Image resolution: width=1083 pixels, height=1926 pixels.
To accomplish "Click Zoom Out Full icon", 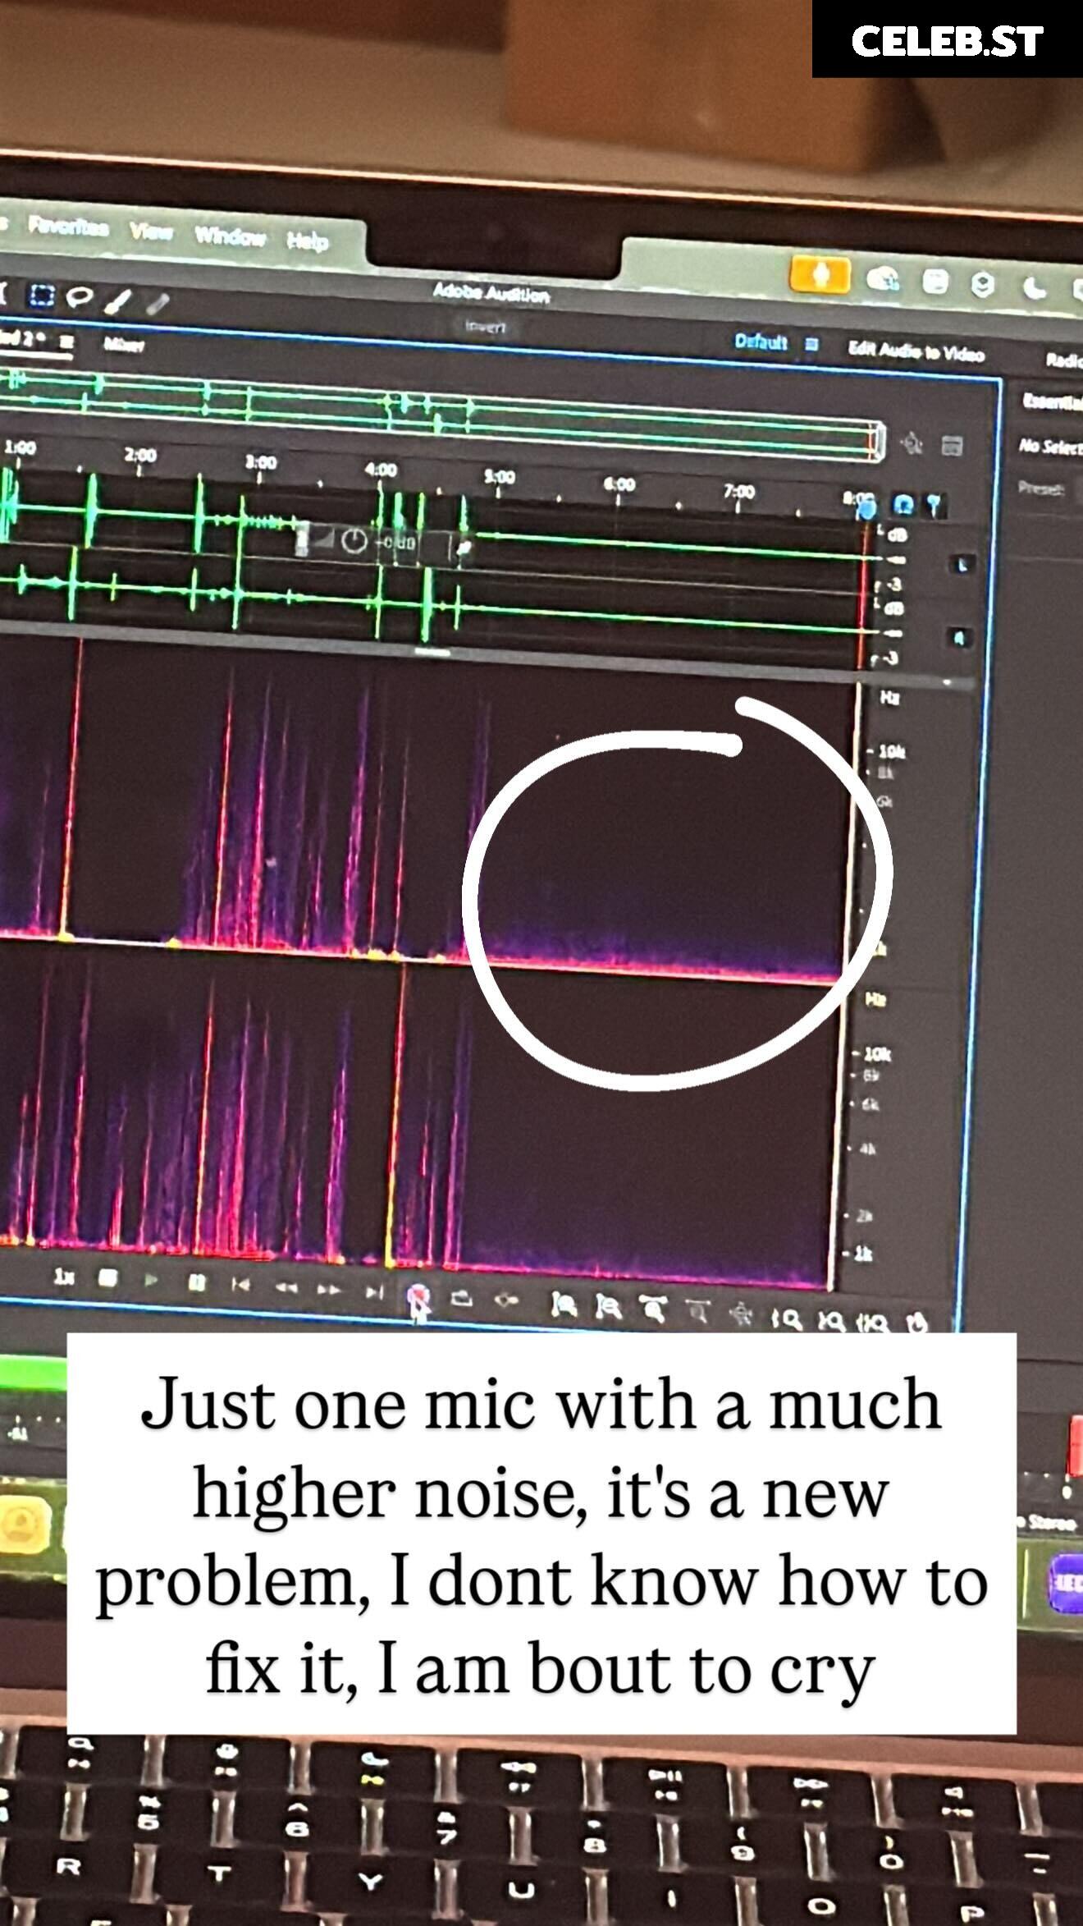I will [743, 1315].
